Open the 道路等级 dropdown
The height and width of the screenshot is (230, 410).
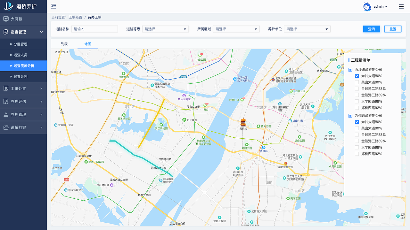pos(166,29)
